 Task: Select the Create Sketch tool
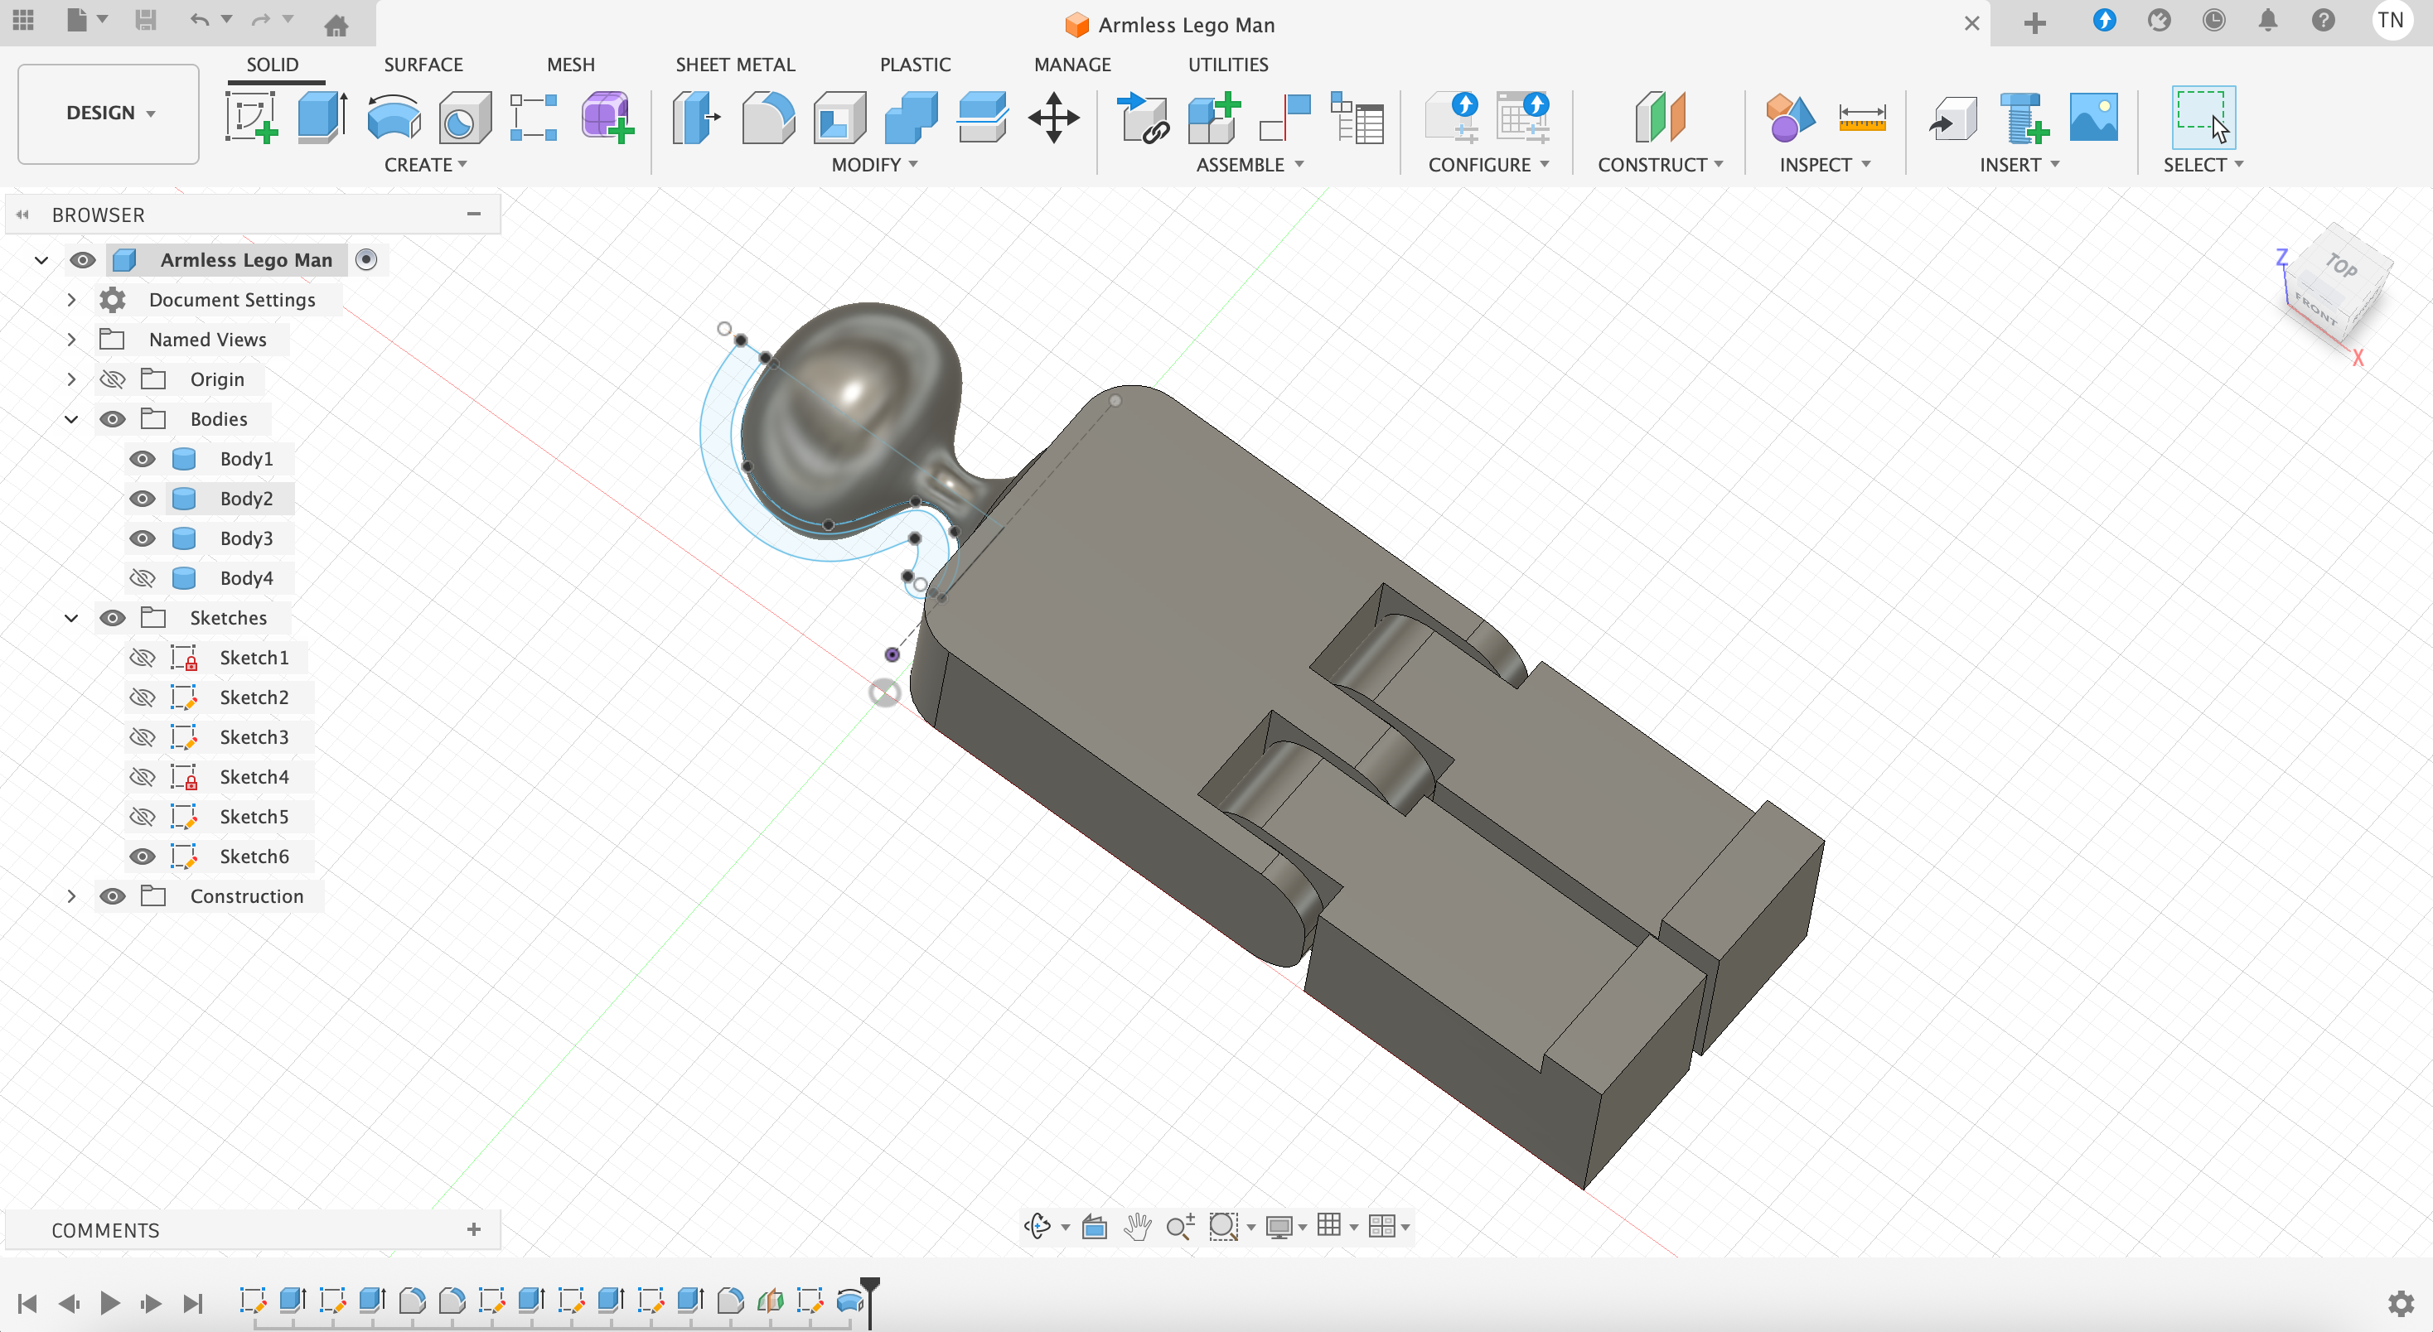coord(251,118)
